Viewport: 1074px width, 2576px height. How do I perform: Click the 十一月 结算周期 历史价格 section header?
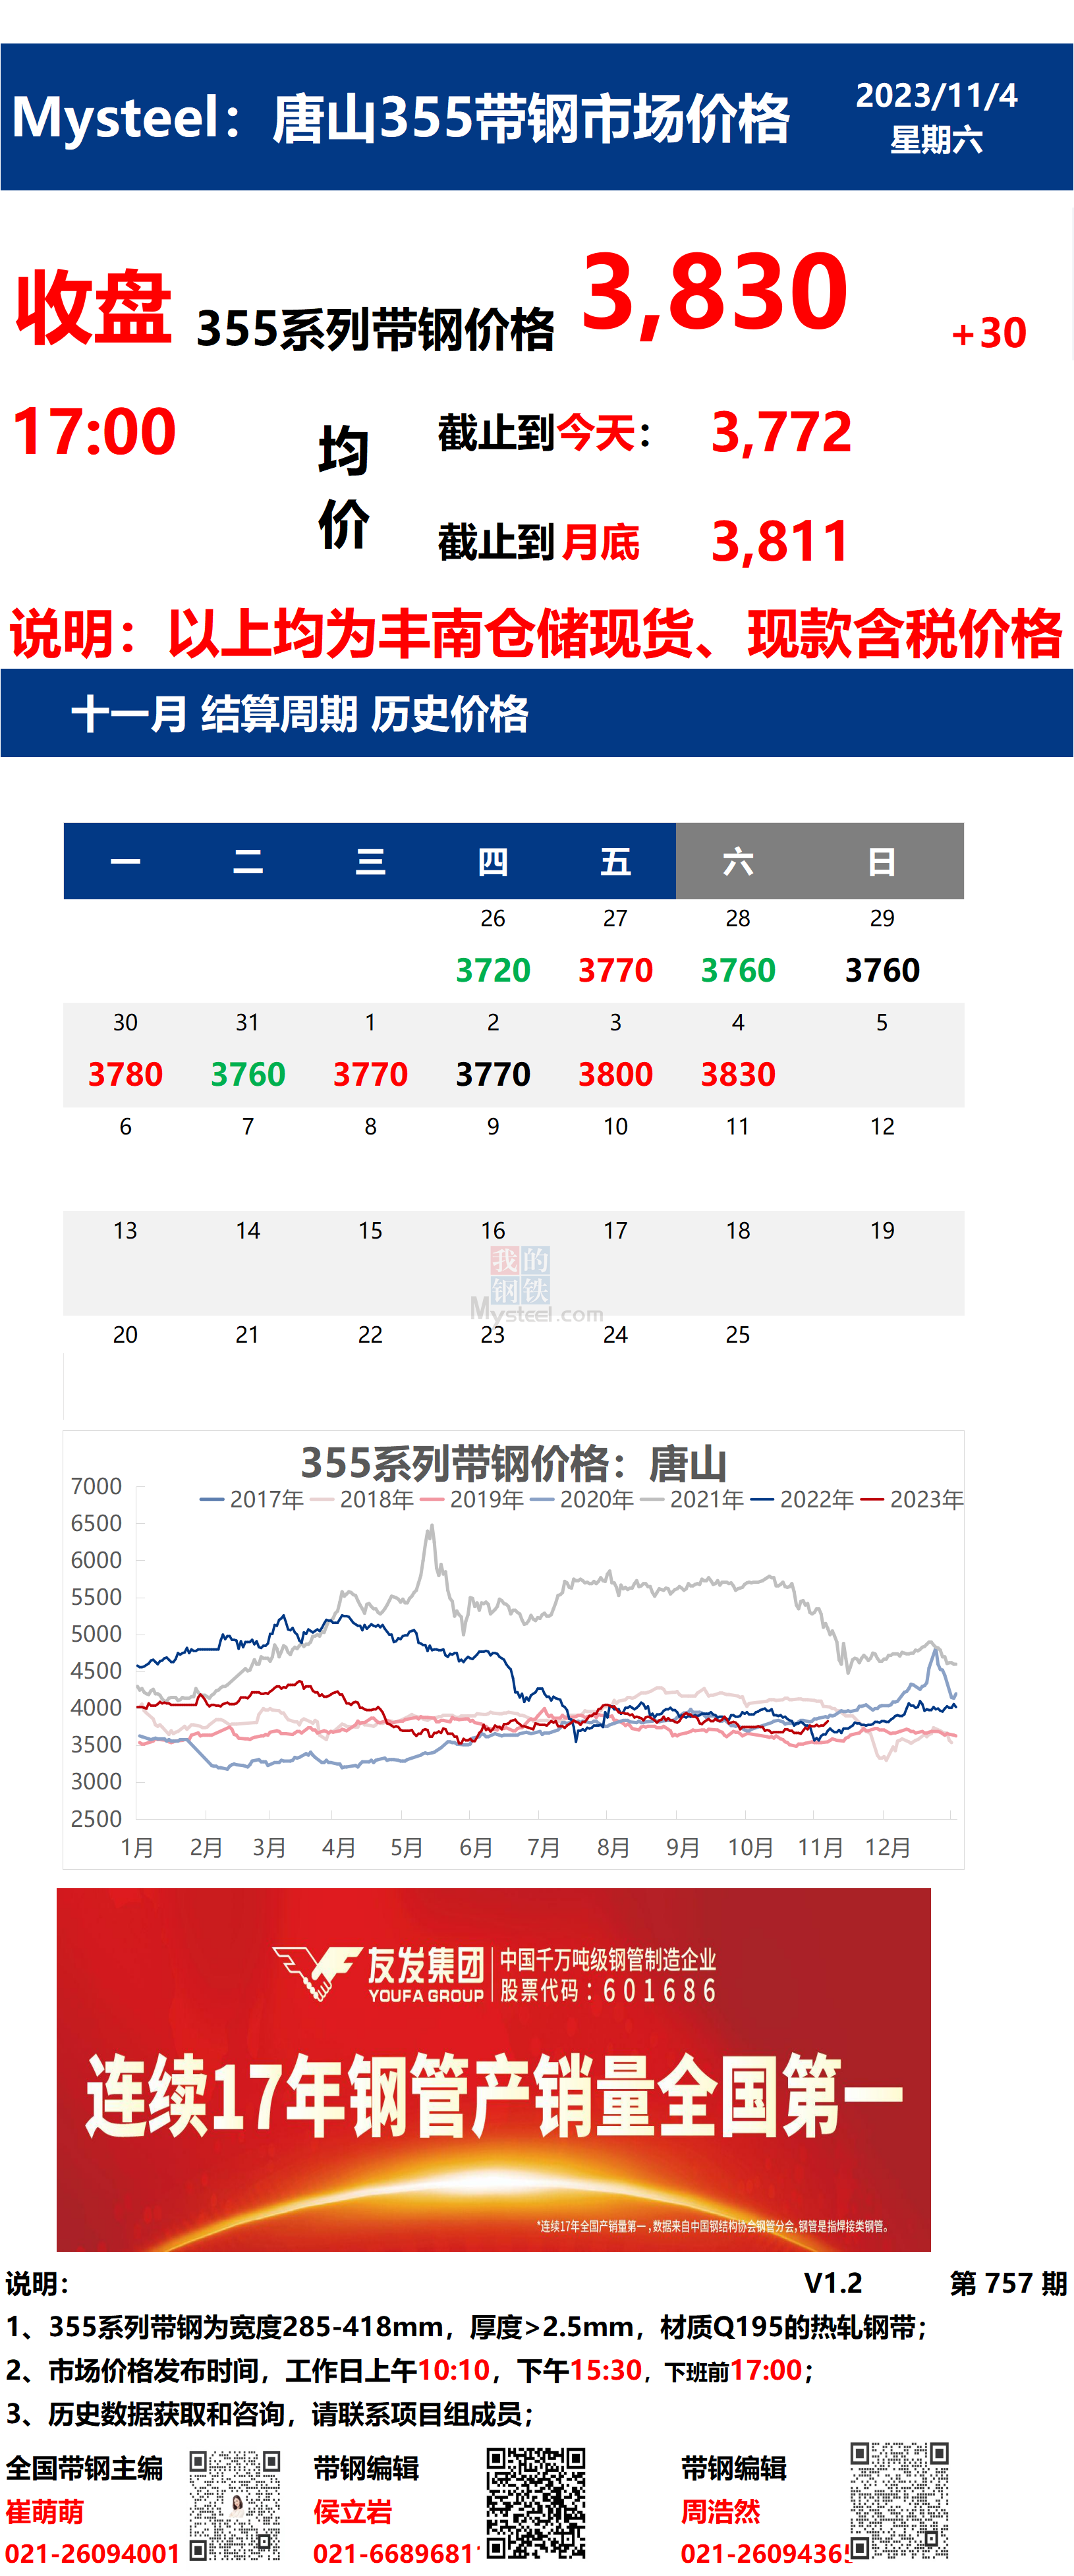click(300, 714)
